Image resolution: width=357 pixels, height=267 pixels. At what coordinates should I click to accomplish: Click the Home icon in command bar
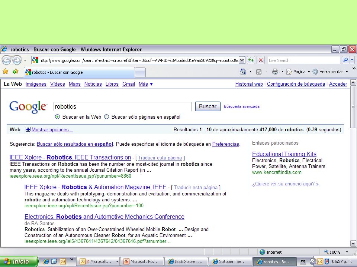point(243,72)
